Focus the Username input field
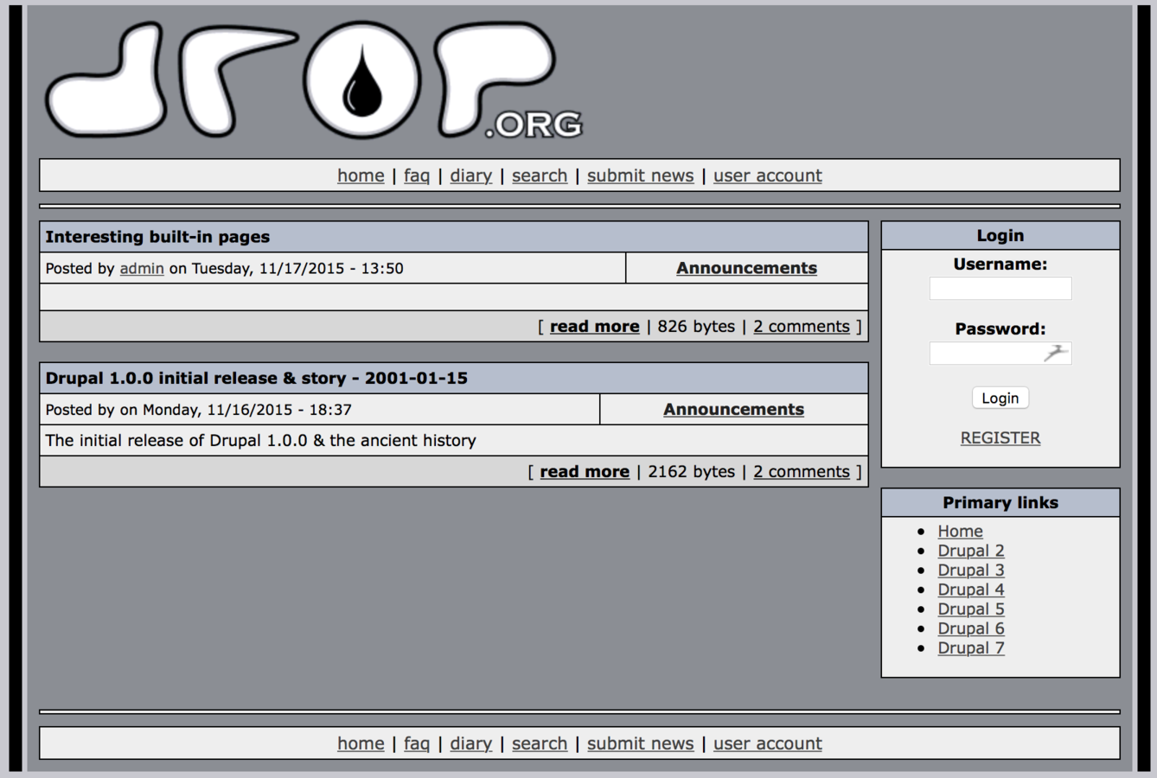This screenshot has width=1157, height=778. 1000,289
